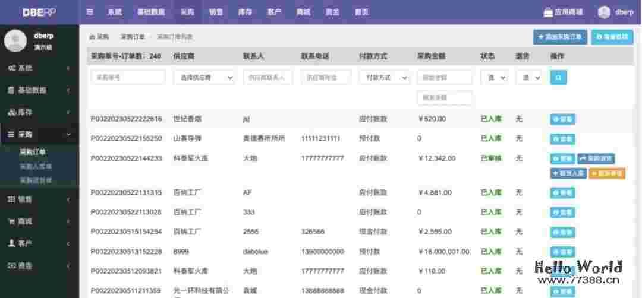Select 采购入库单 submenu item in sidebar
642x298 pixels.
[36, 166]
